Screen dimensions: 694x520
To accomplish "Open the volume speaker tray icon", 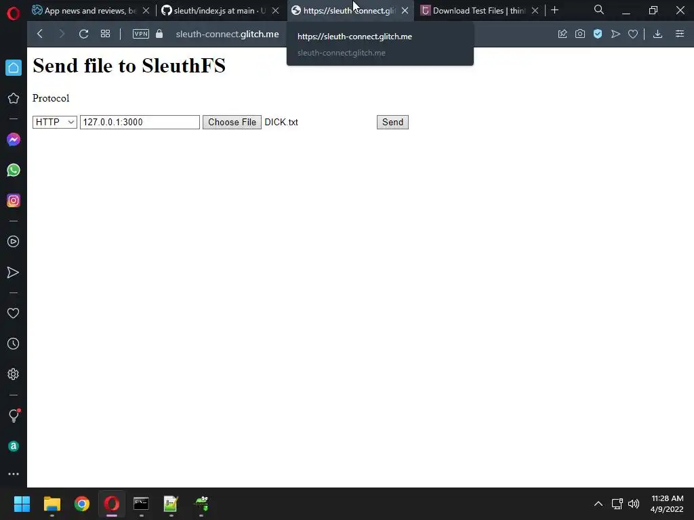I will tap(634, 504).
